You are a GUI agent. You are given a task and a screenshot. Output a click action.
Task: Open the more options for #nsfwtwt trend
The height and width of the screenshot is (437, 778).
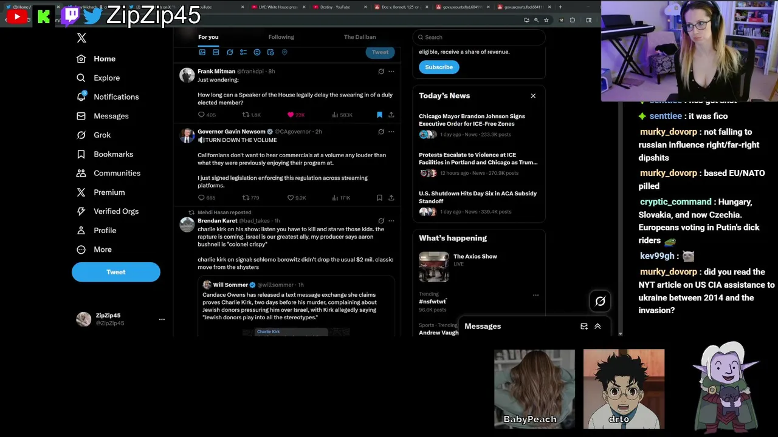[535, 295]
